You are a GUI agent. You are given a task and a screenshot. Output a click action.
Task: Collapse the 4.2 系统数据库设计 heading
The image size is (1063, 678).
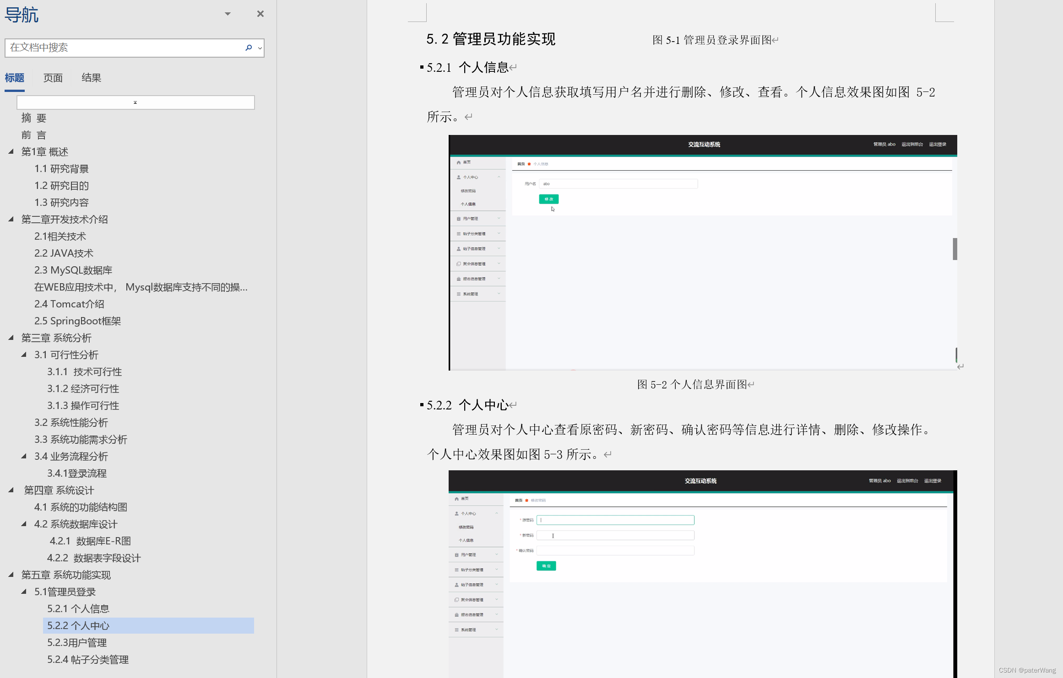[x=24, y=524]
